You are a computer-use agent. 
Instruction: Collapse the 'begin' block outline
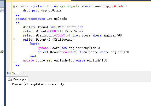coord(14,44)
